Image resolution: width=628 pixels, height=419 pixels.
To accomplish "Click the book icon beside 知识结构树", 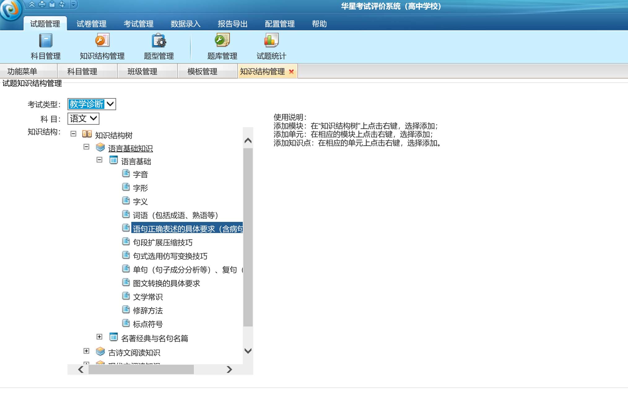I will [87, 134].
